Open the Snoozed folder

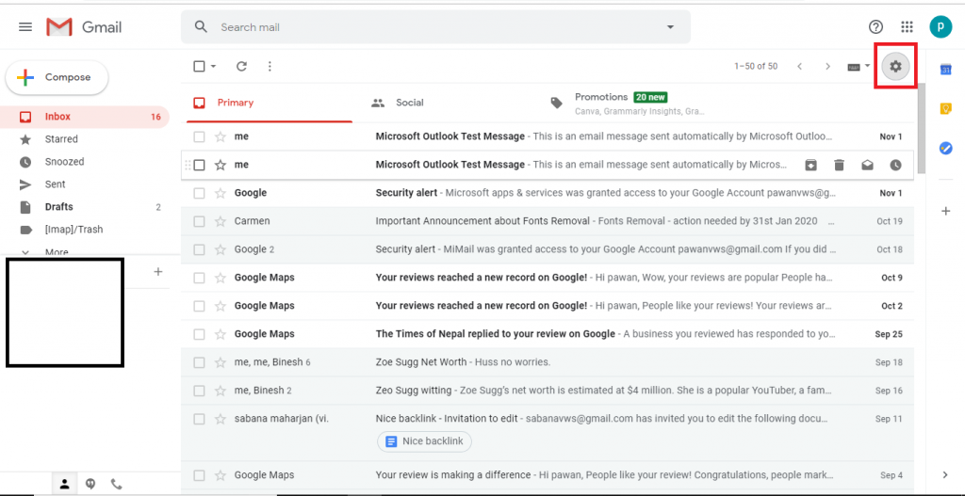pyautogui.click(x=84, y=162)
